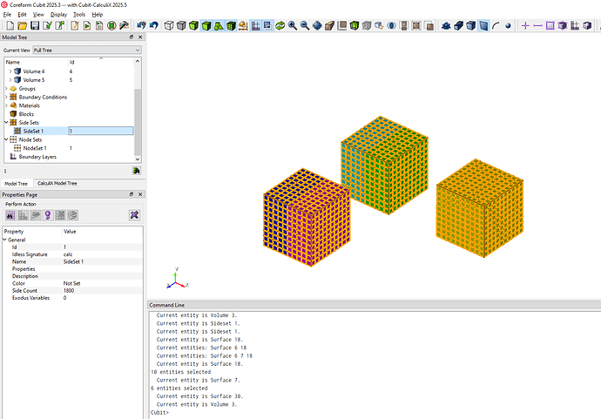Click the Export file icon with green arrow

pos(60,25)
